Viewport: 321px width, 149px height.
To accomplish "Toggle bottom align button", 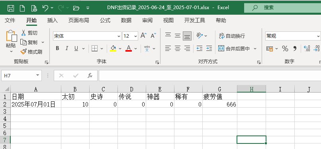I will (187, 36).
